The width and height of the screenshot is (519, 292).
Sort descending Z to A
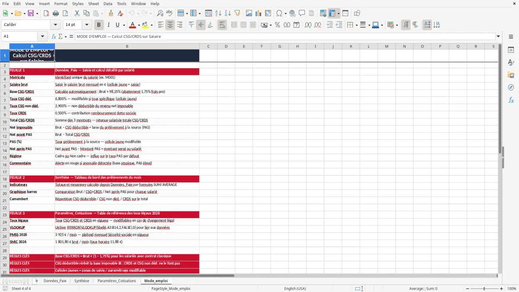[x=228, y=13]
